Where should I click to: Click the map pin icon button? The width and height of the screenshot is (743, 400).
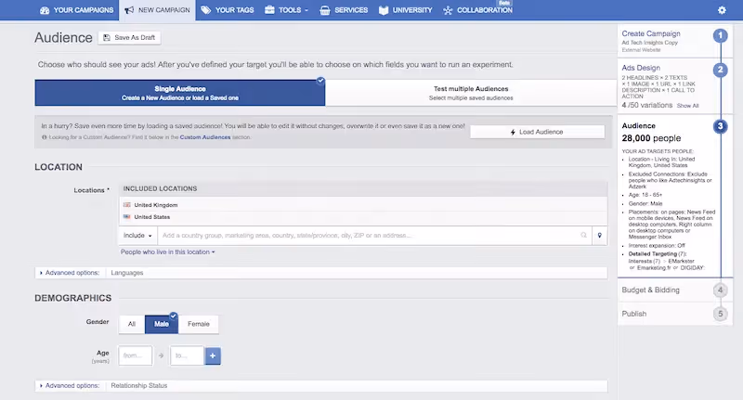pyautogui.click(x=599, y=235)
